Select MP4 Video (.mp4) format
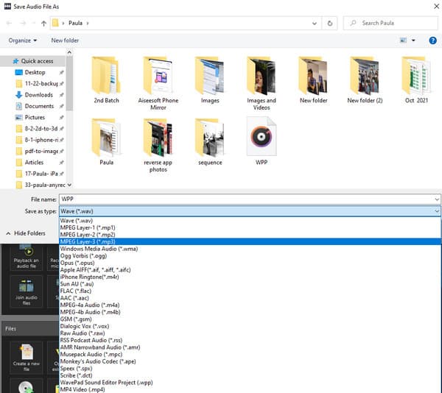The width and height of the screenshot is (442, 393). tap(250, 389)
